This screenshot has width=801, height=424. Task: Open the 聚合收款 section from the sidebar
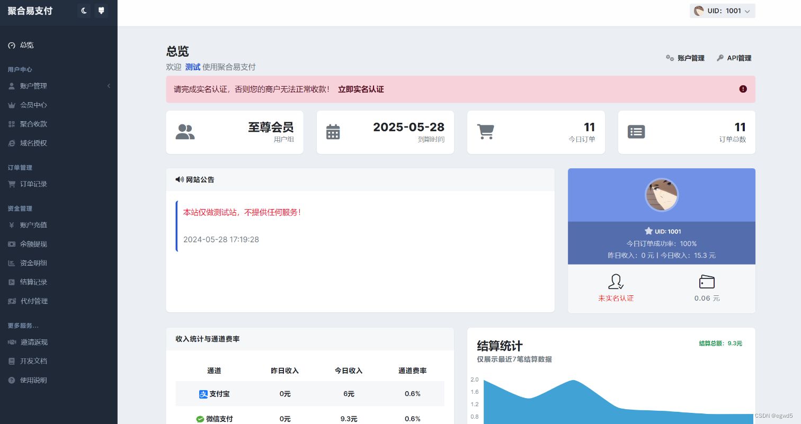33,124
